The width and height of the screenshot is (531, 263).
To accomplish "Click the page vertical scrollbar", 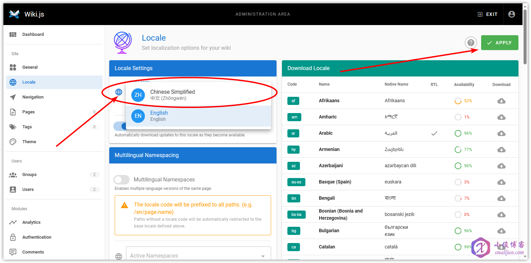I will [x=525, y=37].
